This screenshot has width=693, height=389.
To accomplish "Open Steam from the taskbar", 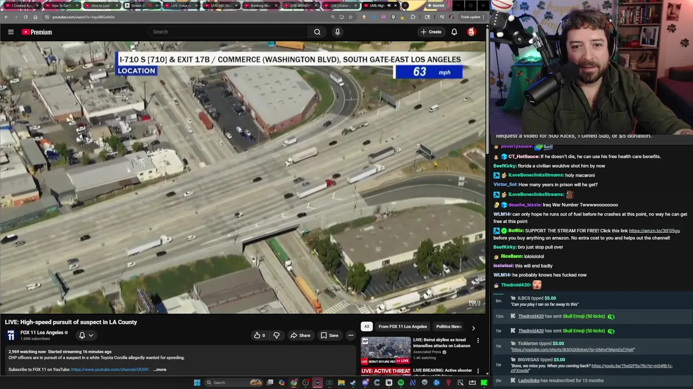I will tap(353, 383).
